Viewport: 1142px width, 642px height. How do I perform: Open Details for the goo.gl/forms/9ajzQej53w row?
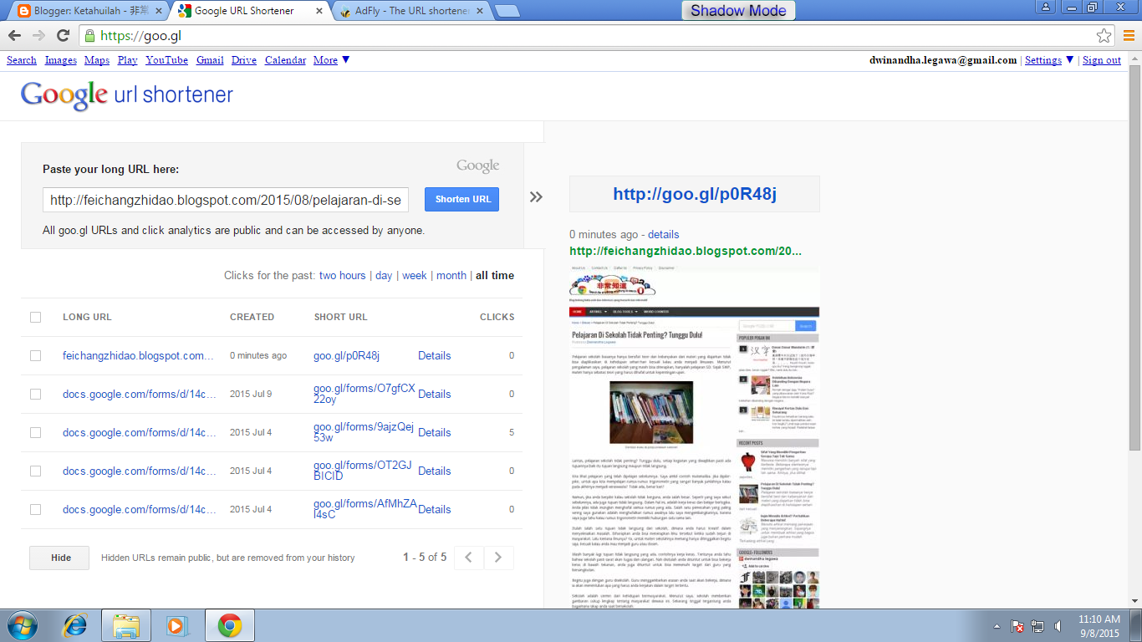click(x=435, y=432)
